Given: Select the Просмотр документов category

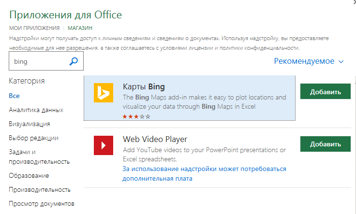Looking at the screenshot, I should coord(42,204).
